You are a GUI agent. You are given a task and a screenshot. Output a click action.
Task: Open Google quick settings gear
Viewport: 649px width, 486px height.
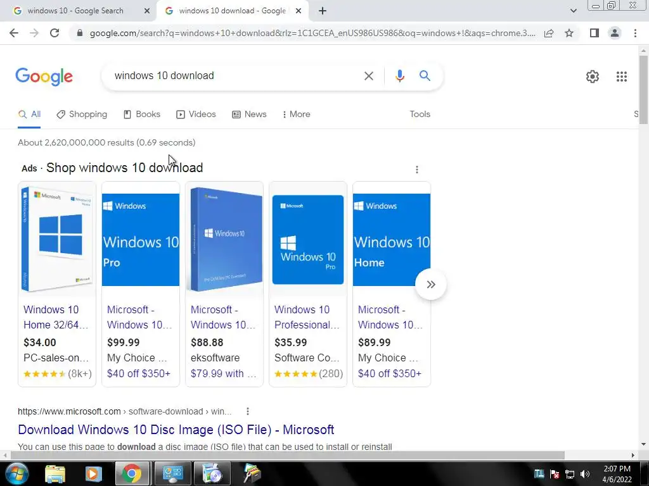593,77
